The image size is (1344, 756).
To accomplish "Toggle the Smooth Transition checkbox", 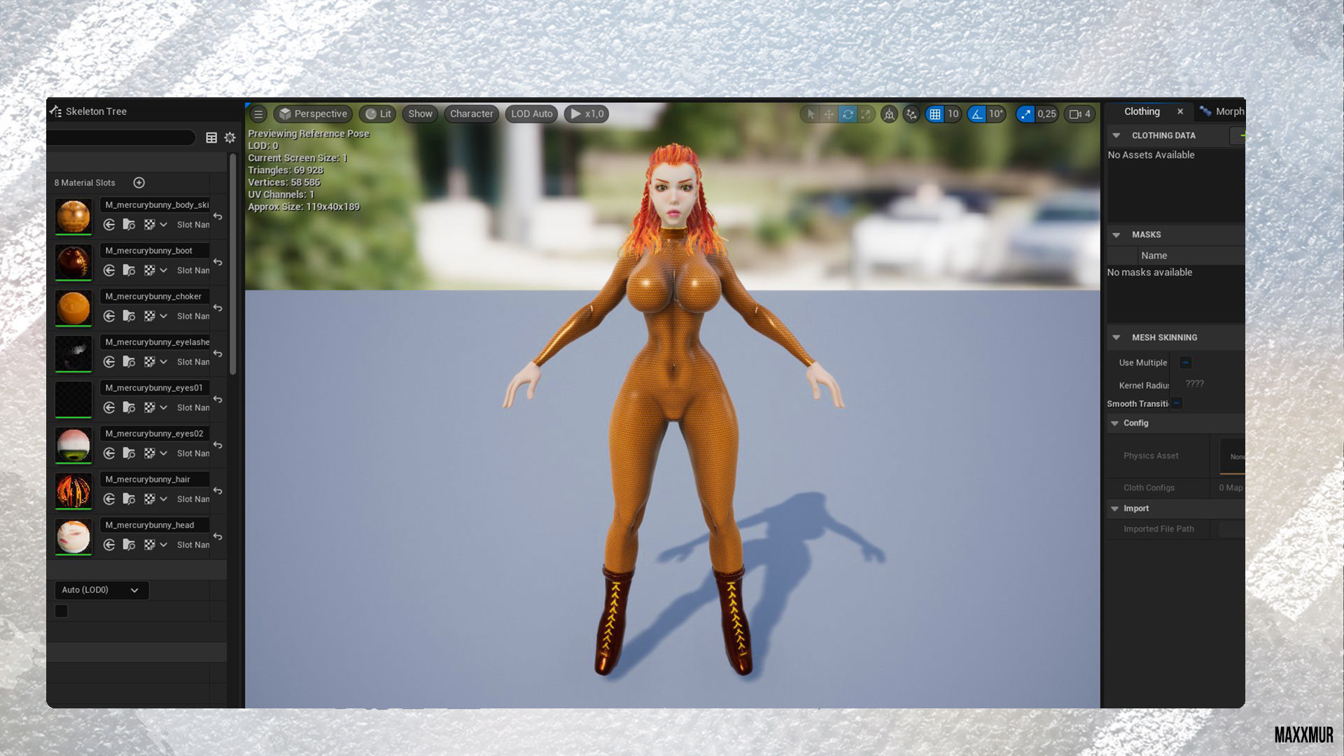I will (1177, 403).
